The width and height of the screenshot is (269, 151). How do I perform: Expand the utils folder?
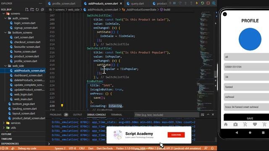pos(4,128)
